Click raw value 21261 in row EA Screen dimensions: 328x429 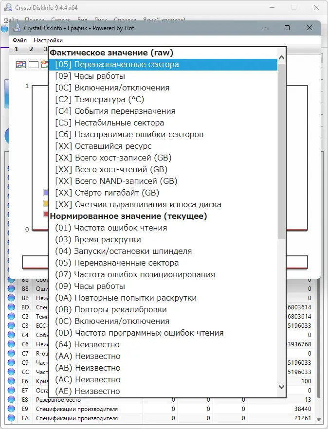[303, 418]
